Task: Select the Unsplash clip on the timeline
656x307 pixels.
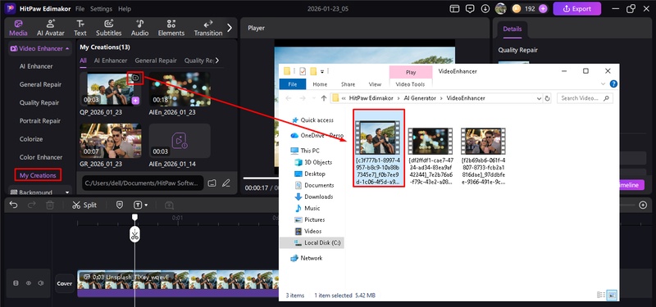Action: [x=178, y=283]
